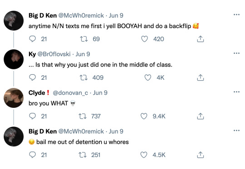Like Ky's tweet showing 4K likes

[x=147, y=77]
